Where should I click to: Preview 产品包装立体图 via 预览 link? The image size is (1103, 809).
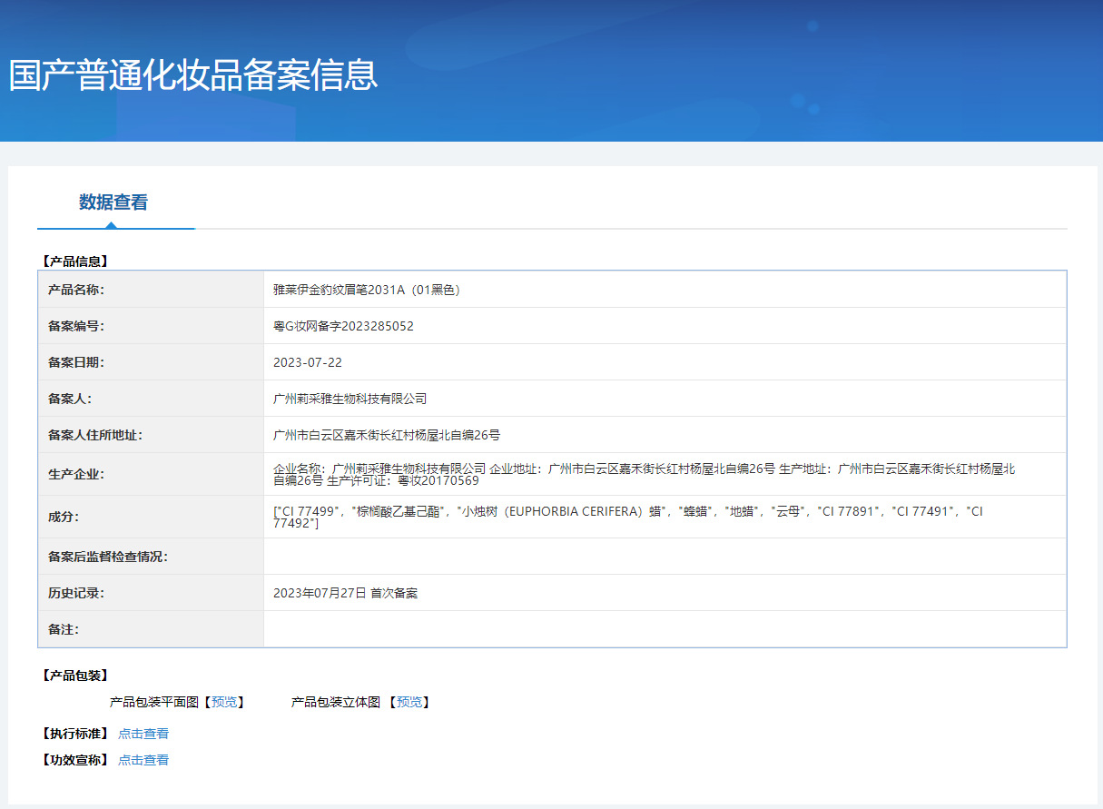click(x=409, y=702)
